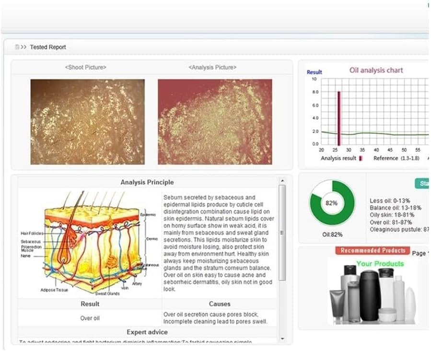
Task: Click the Expert advice section header
Action: pos(147,332)
